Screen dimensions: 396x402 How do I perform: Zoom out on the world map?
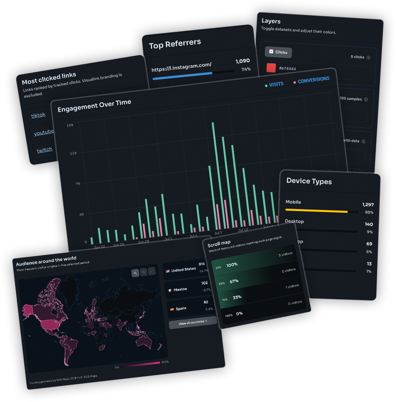(x=144, y=272)
